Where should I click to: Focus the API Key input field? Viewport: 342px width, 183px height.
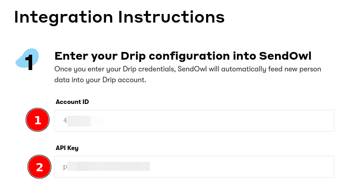pos(194,167)
